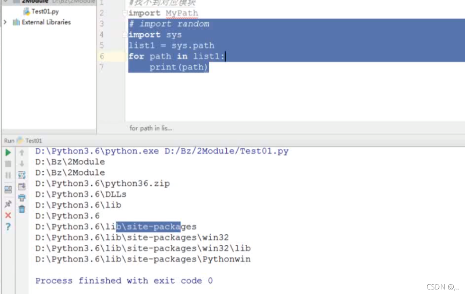
Task: Click the Python file icon beside Test01.py
Action: [x=26, y=11]
